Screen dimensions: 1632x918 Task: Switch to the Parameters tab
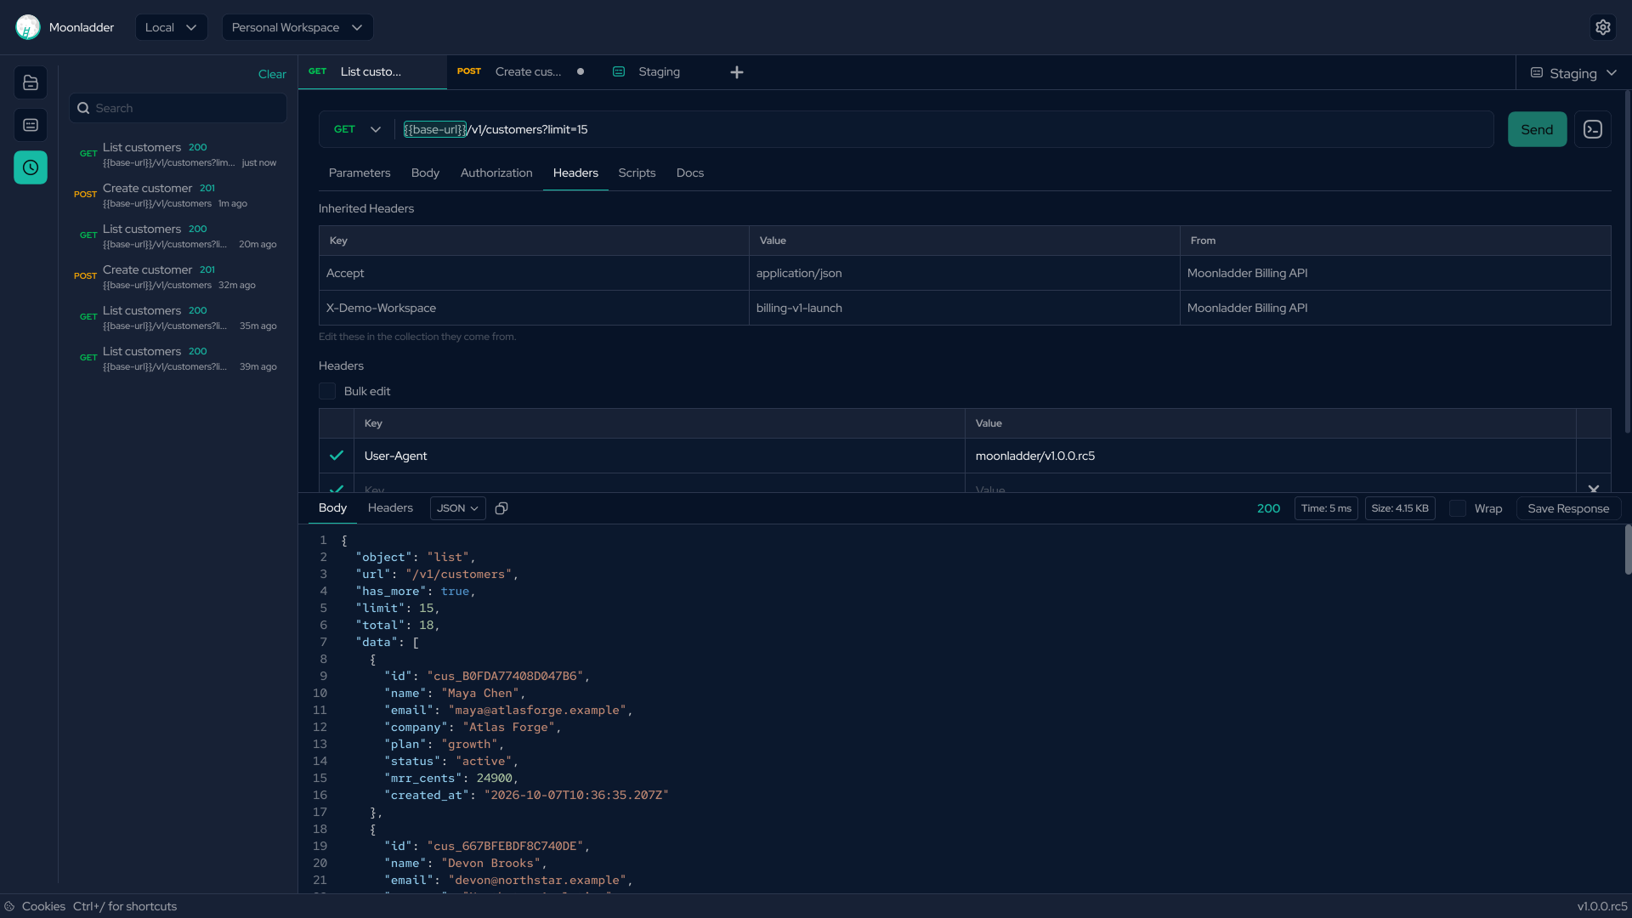coord(360,173)
